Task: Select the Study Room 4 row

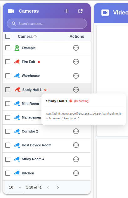Action: pos(47,159)
